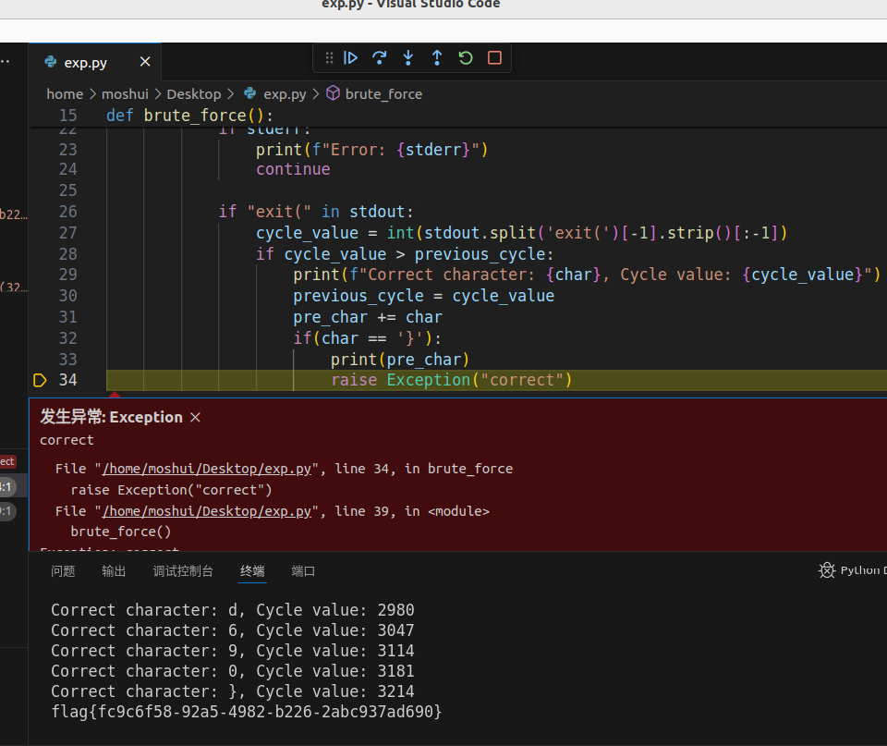The image size is (887, 746).
Task: Open exp.py link for line 34 traceback
Action: 206,469
